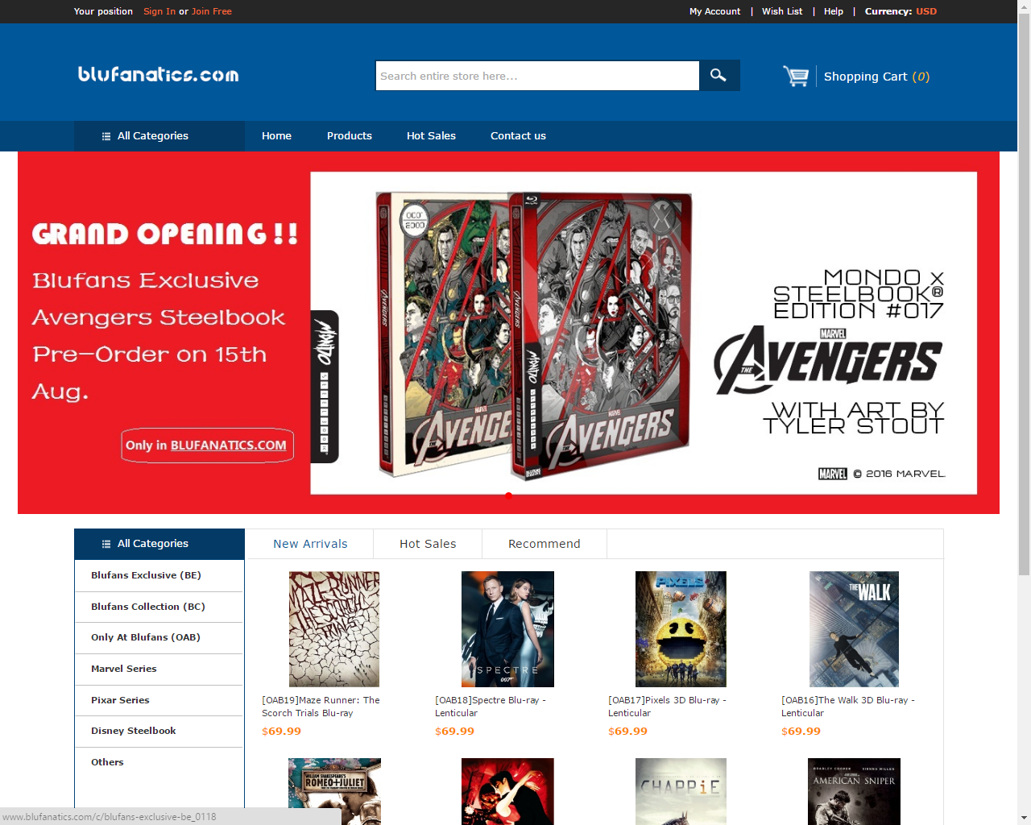Screen dimensions: 1031x825
Task: Open [OAB19]Maze Runner title link
Action: [321, 707]
